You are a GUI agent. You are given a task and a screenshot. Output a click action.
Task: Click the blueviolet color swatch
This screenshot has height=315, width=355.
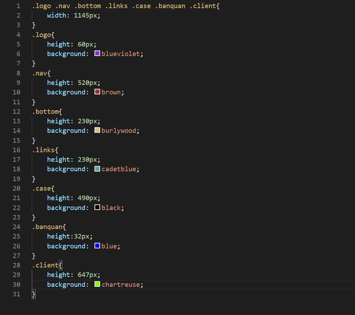tap(97, 54)
